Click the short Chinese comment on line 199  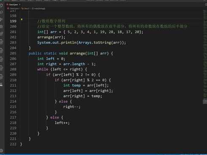[51, 21]
